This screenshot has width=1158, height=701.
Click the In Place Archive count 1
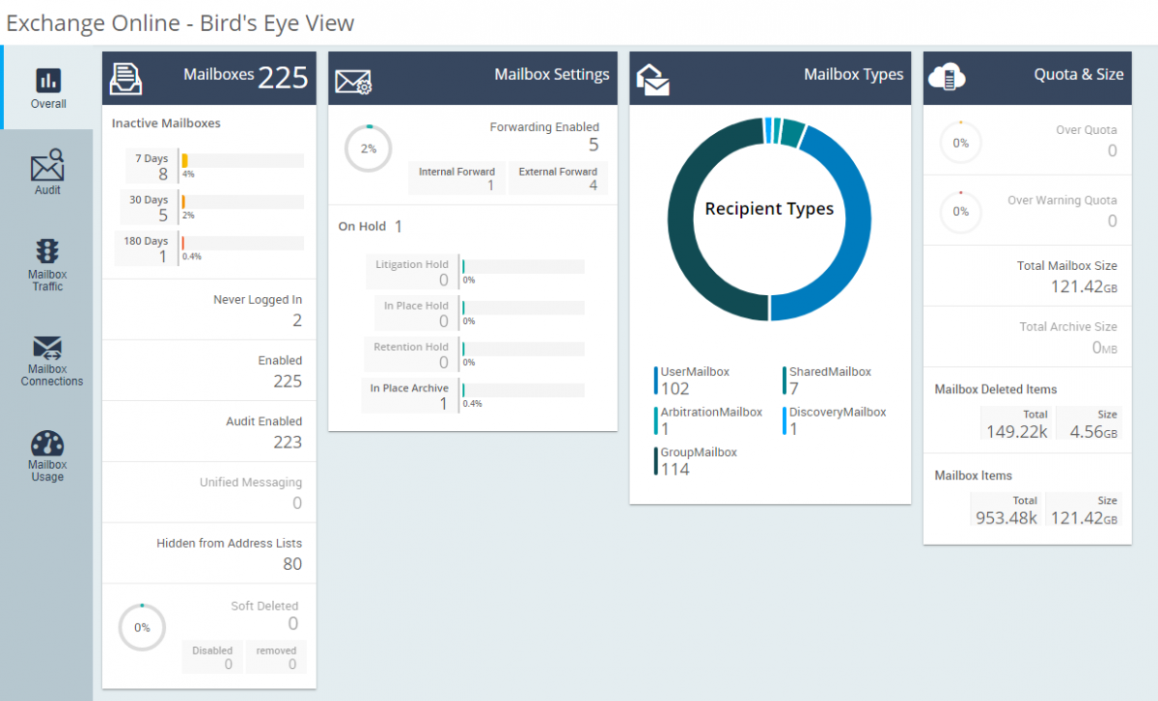click(x=444, y=404)
